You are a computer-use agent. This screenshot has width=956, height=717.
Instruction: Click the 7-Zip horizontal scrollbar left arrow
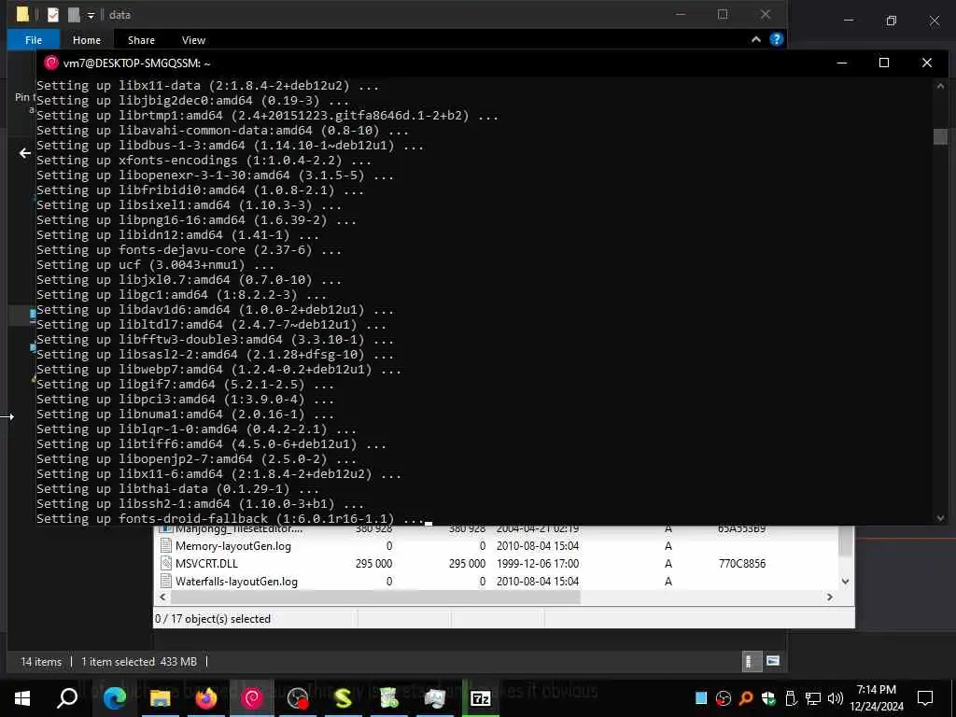tap(162, 597)
